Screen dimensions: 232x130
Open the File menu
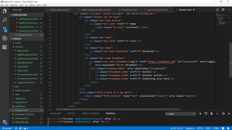pyautogui.click(x=2, y=5)
